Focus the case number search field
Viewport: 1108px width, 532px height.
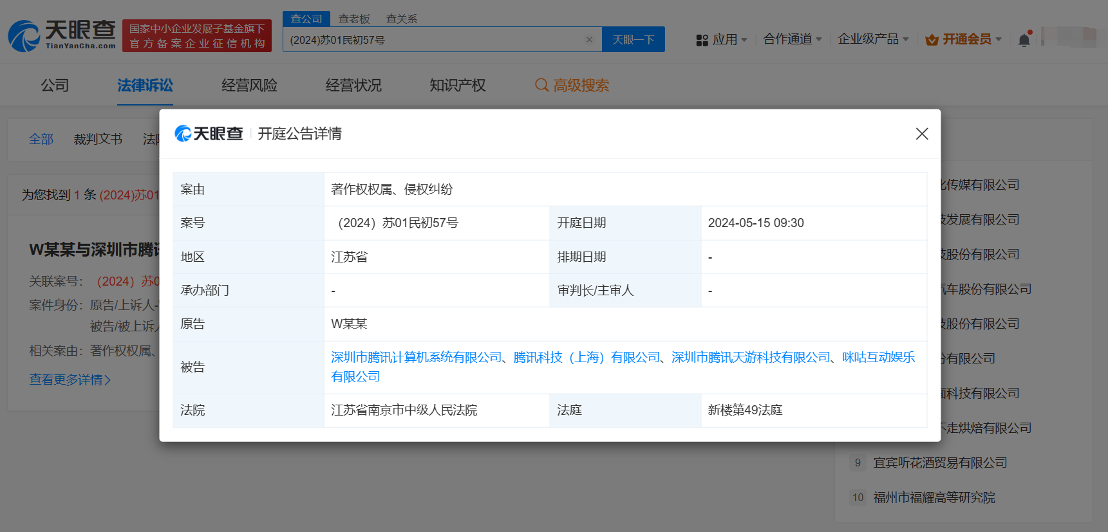[x=431, y=40]
